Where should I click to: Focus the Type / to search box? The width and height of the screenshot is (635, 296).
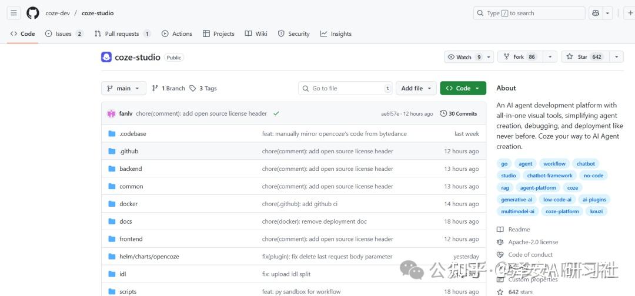click(529, 13)
